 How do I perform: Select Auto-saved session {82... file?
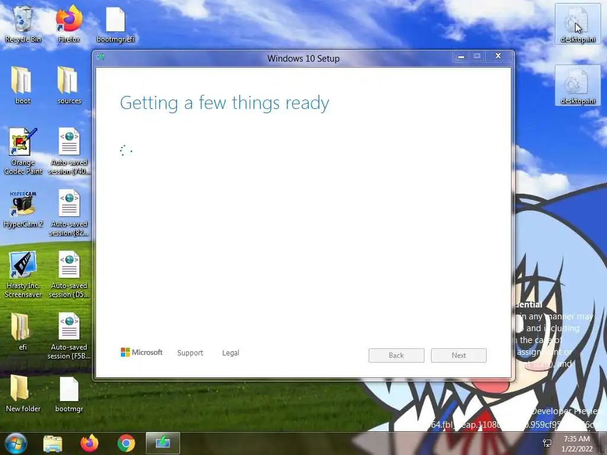(x=69, y=213)
